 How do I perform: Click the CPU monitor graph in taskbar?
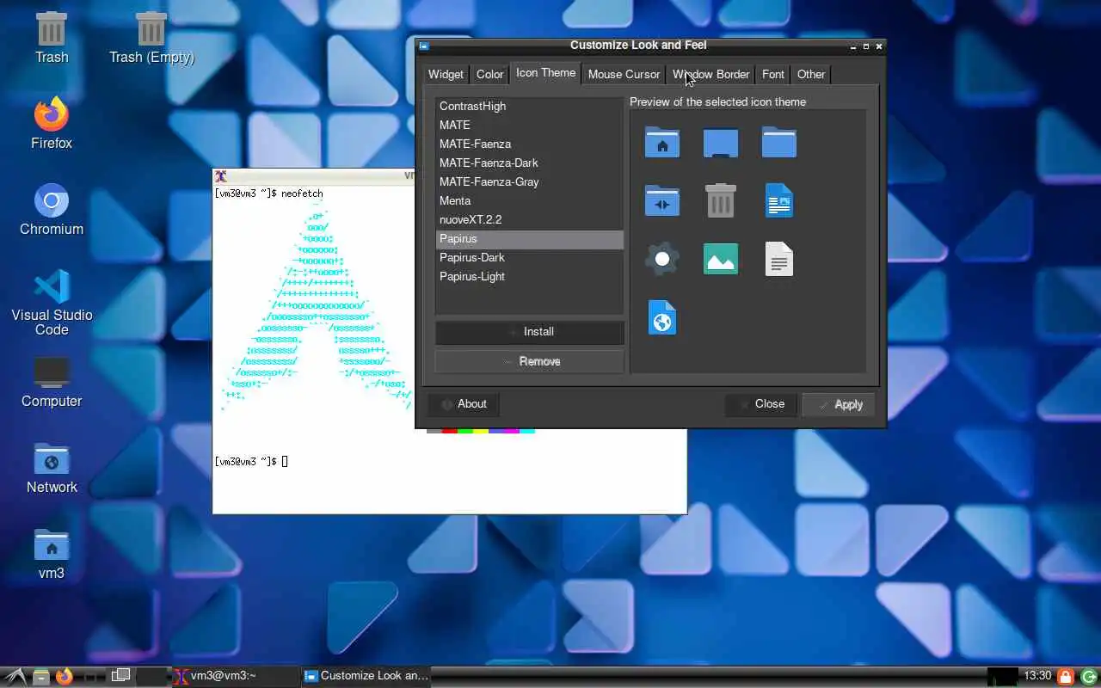[1003, 676]
